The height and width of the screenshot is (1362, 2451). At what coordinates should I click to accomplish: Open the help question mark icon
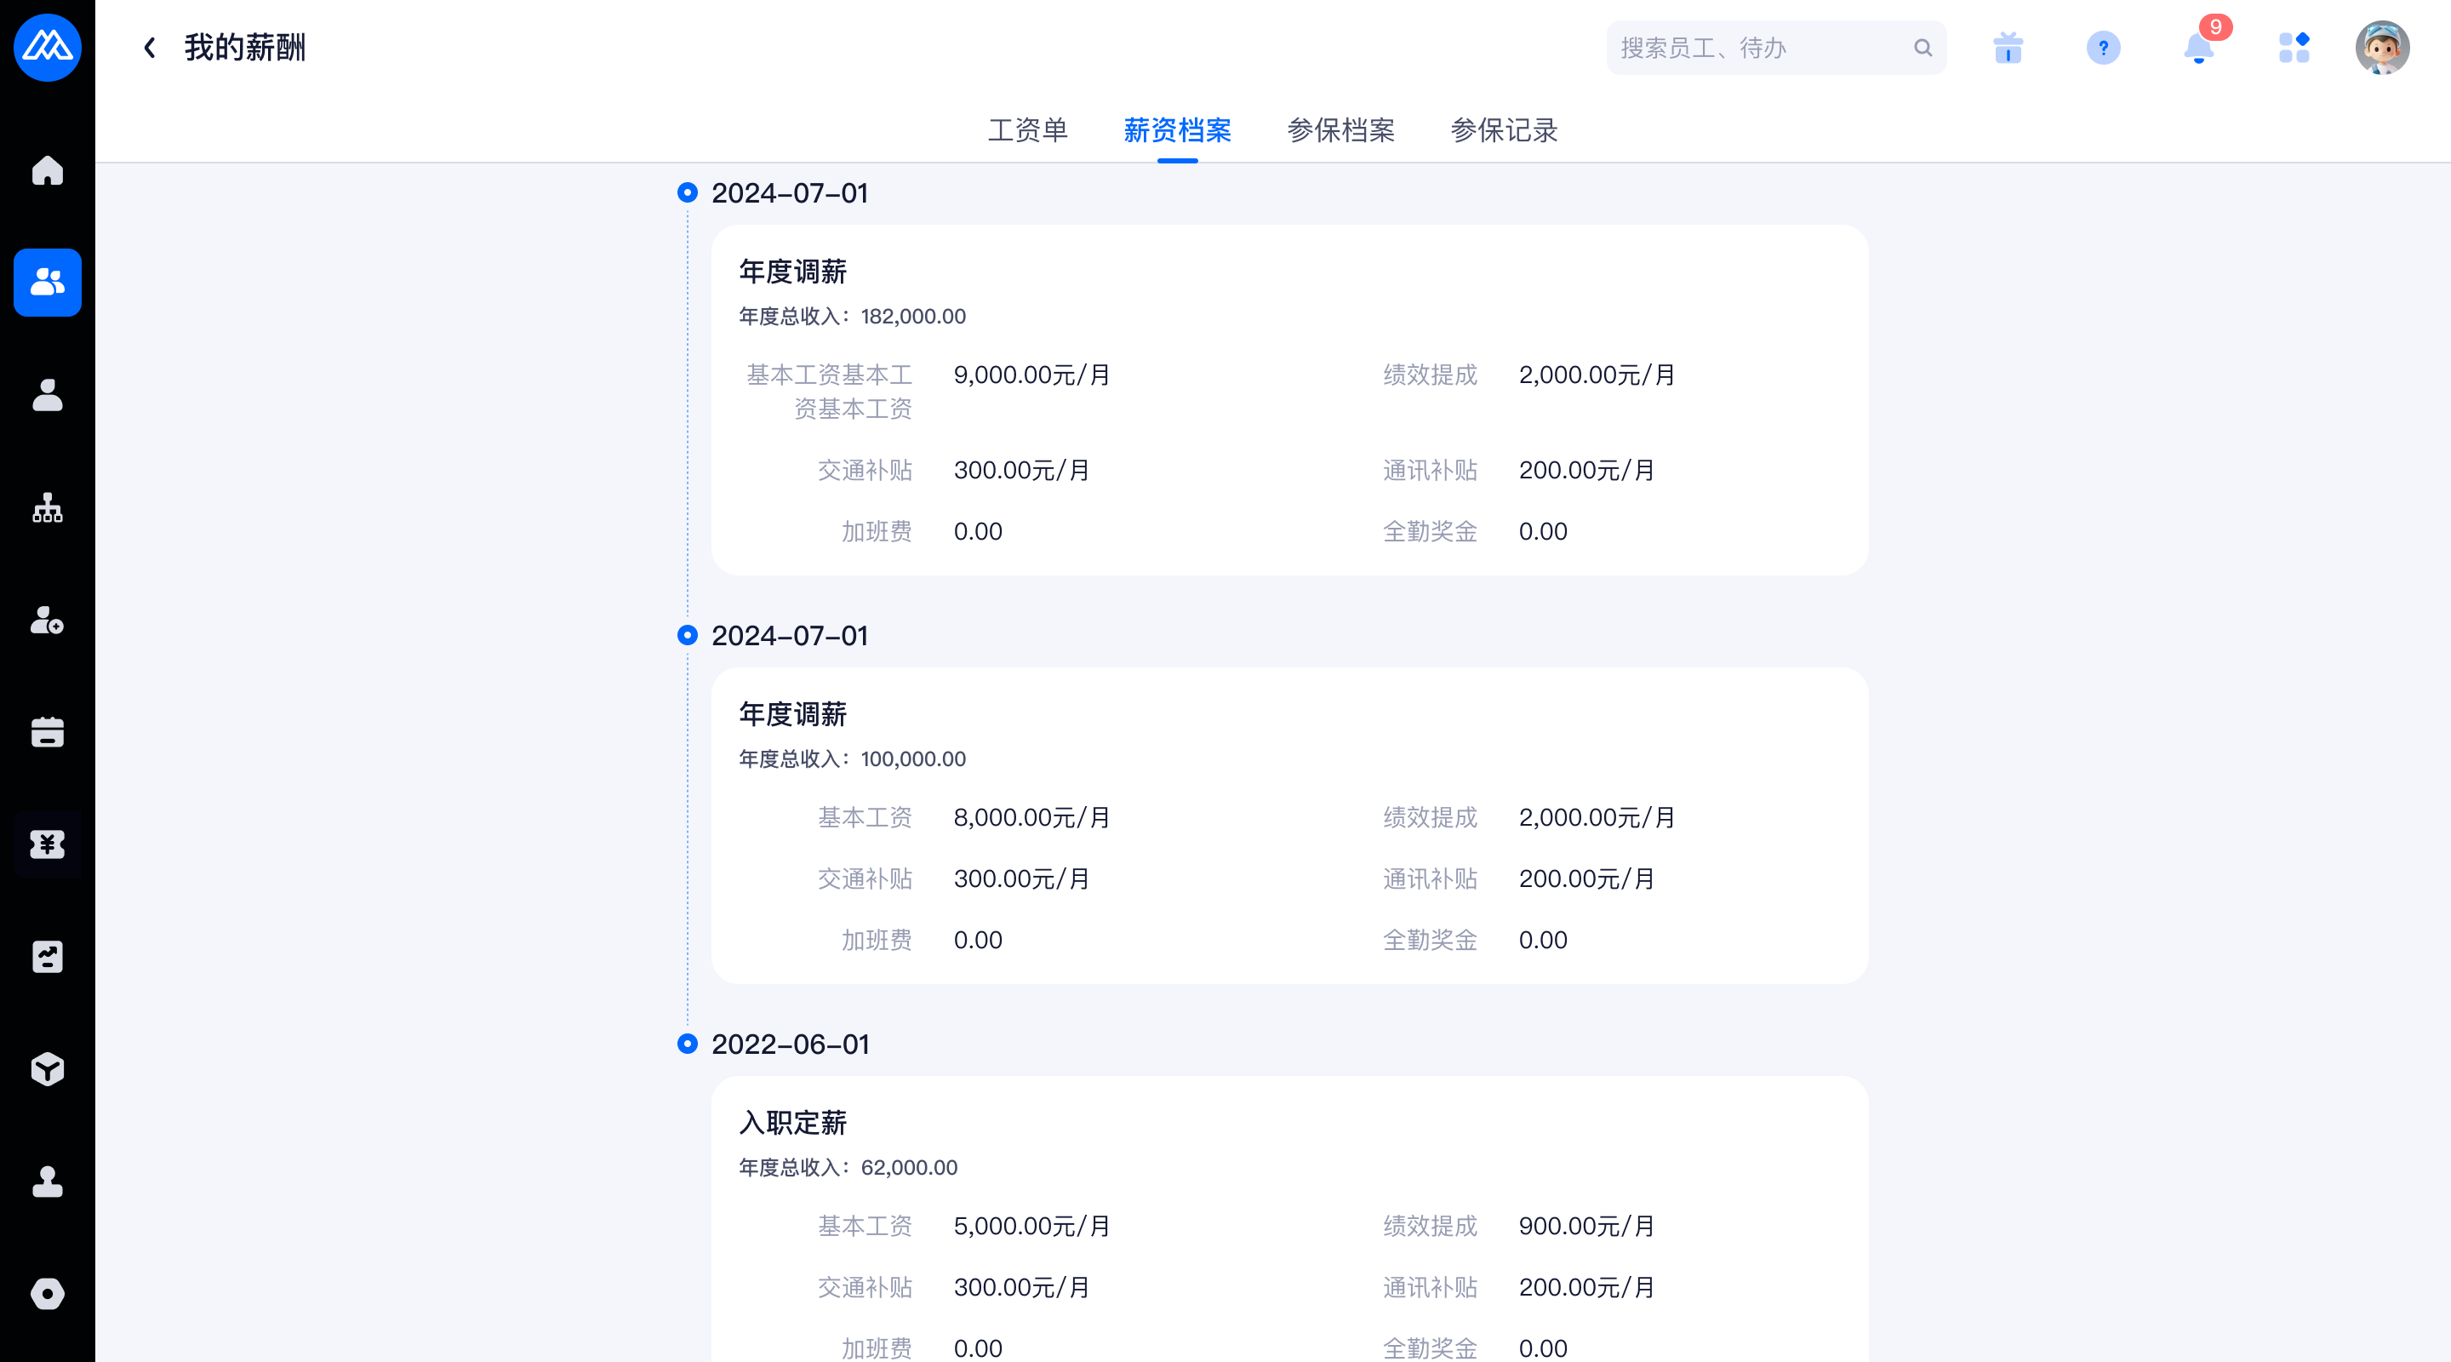tap(2103, 48)
